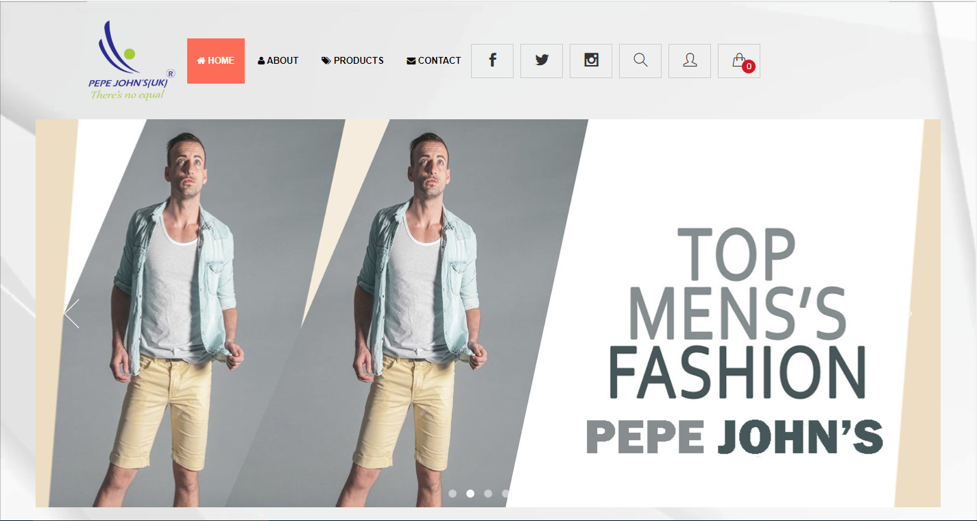Advance to next slide with right arrow
977x521 pixels.
tap(909, 314)
